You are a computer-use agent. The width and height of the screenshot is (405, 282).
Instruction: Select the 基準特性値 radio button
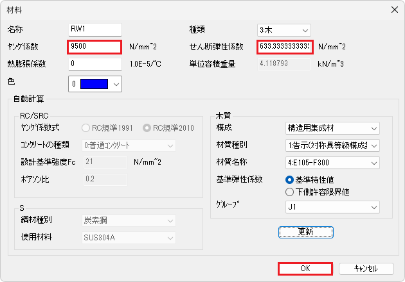289,179
